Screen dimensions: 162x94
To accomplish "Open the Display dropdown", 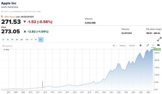I will pyautogui.click(x=123, y=46).
